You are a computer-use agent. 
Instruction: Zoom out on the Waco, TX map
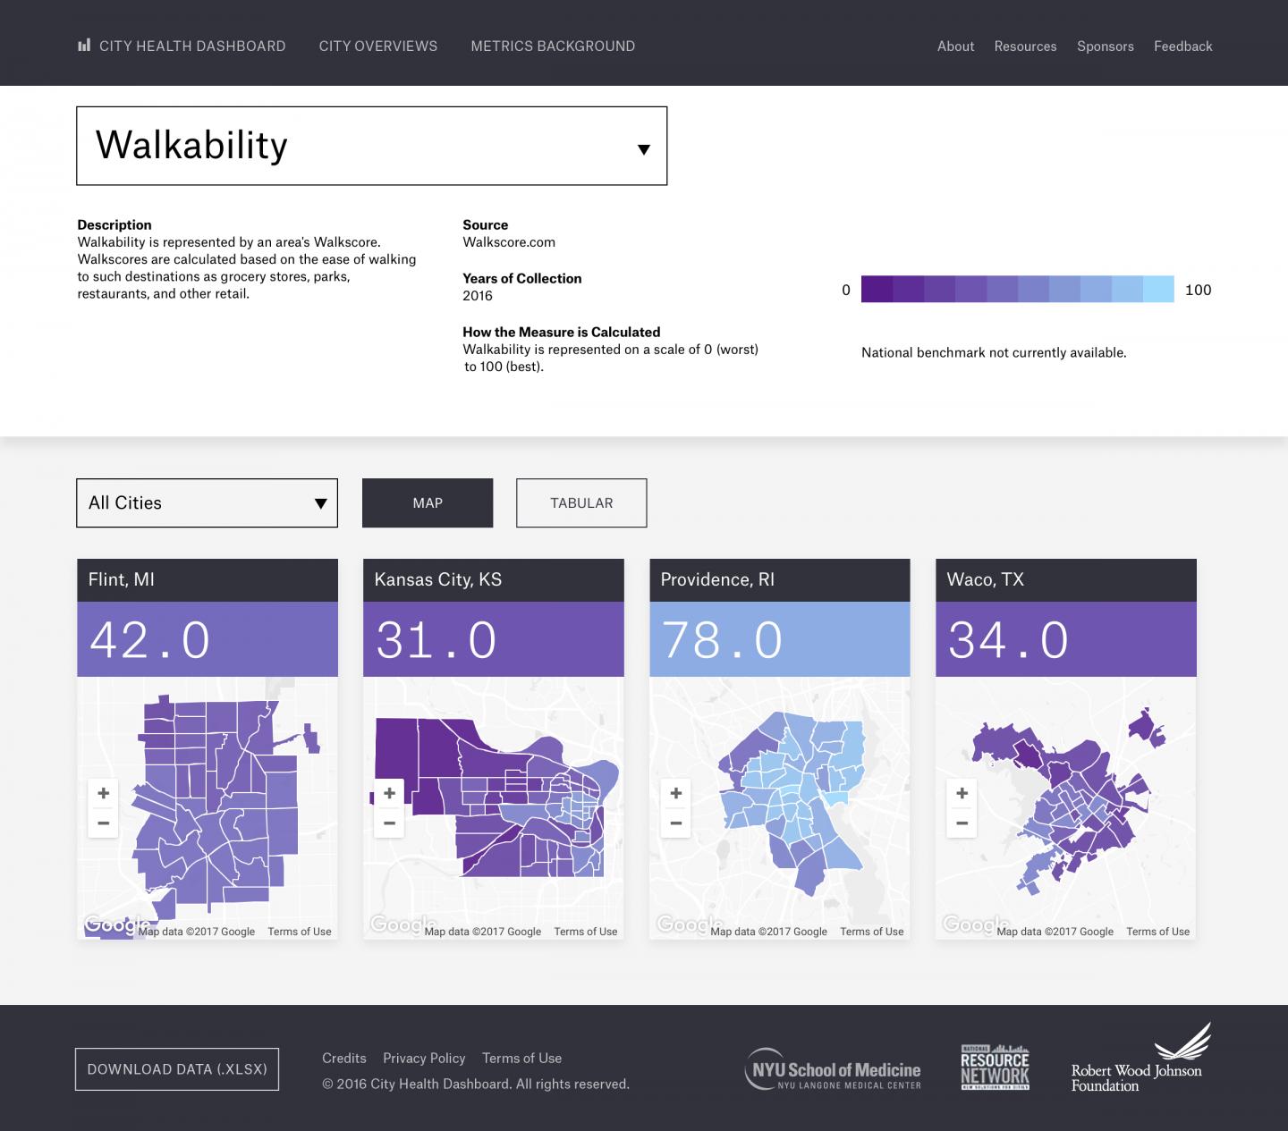962,823
